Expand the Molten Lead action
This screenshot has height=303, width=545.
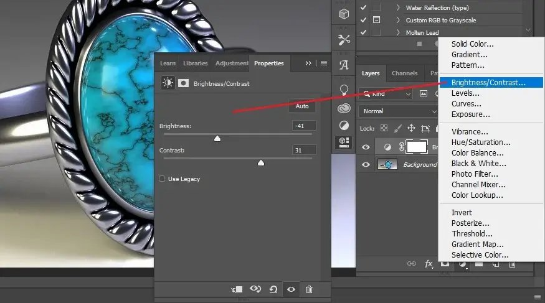coord(399,32)
